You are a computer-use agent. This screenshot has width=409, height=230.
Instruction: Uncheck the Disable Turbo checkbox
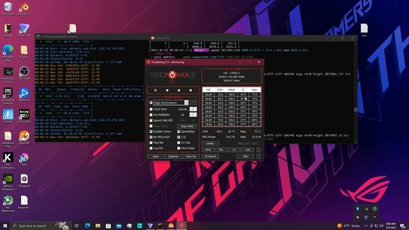coord(151,132)
